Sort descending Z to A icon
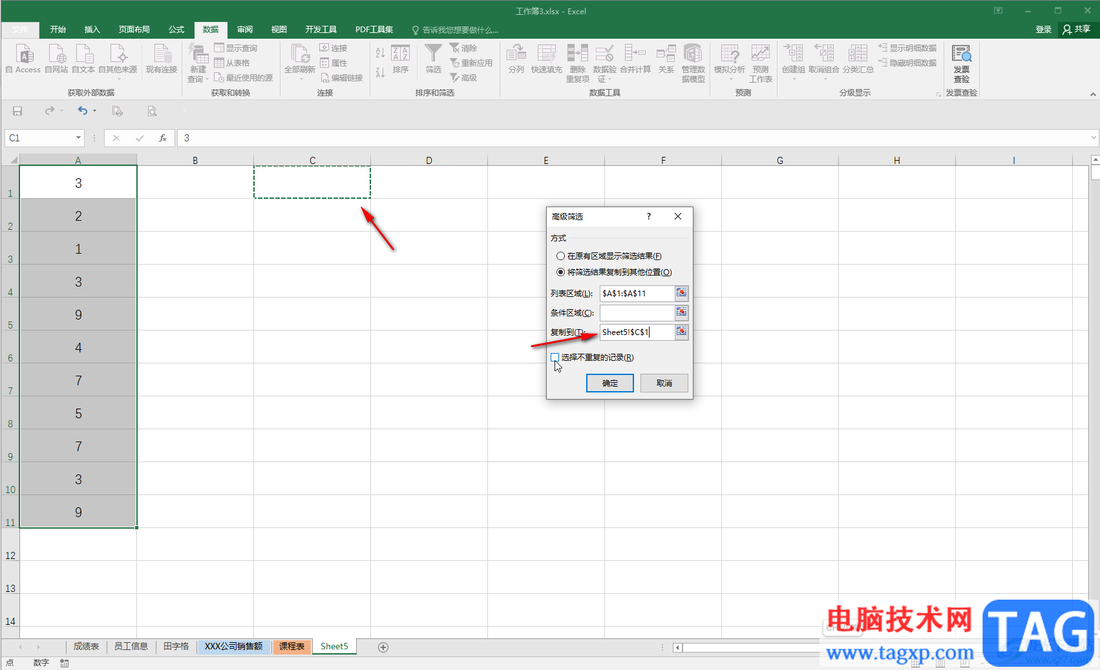Viewport: 1100px width, 670px height. 380,72
